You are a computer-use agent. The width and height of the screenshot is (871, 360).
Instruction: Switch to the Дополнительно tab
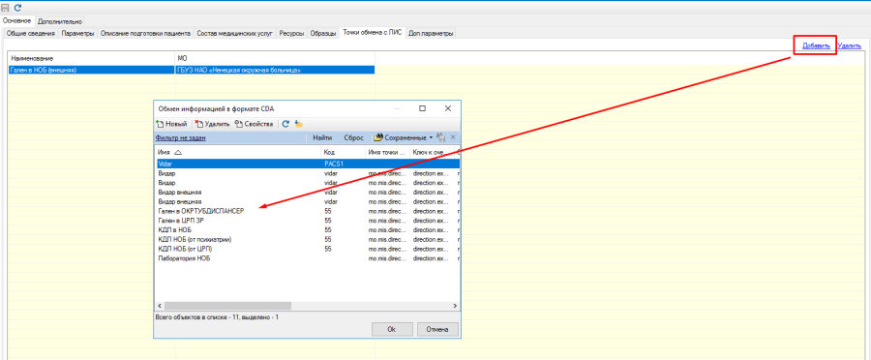[x=60, y=21]
